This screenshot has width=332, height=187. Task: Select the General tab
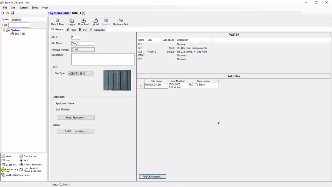tap(57, 30)
